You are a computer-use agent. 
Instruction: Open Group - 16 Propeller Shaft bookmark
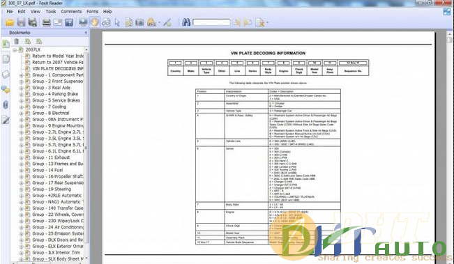coord(58,176)
